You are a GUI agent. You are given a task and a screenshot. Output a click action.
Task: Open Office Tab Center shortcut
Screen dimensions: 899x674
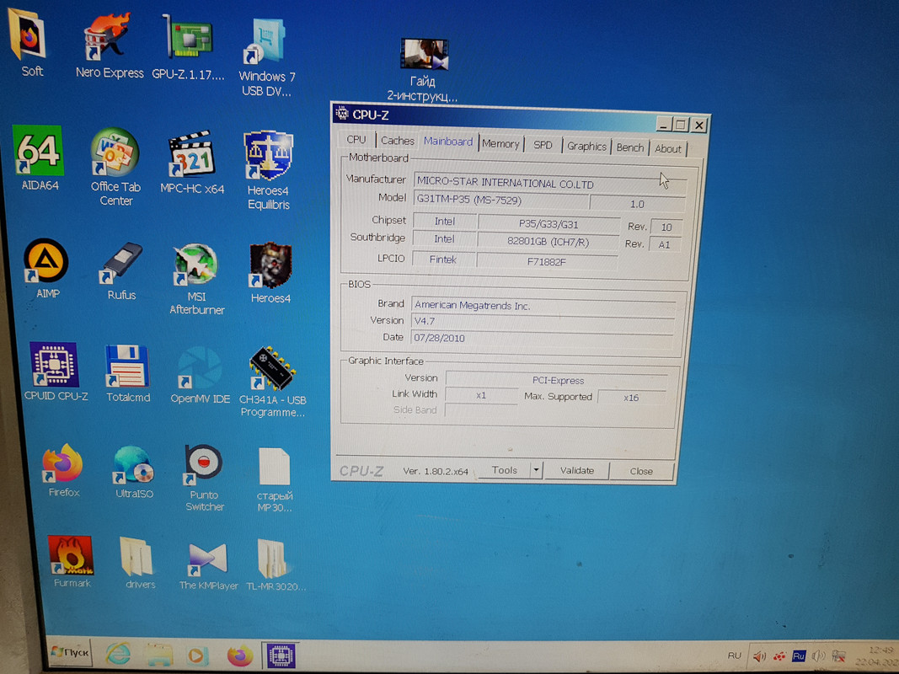(115, 167)
